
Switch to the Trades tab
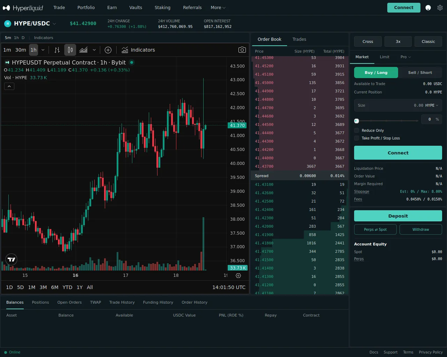click(299, 39)
